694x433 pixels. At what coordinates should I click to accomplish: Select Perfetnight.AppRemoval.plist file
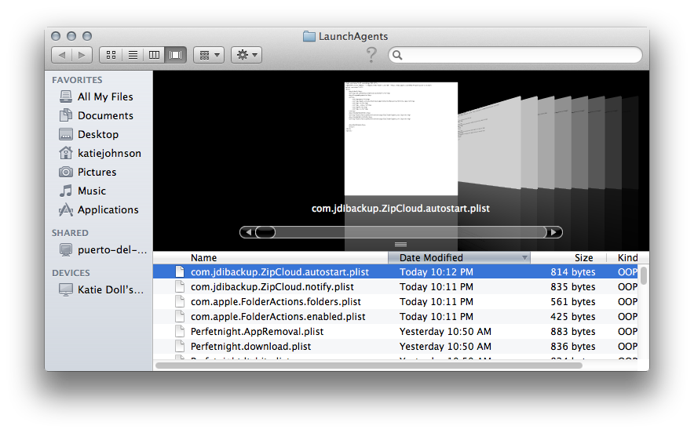[x=257, y=332]
